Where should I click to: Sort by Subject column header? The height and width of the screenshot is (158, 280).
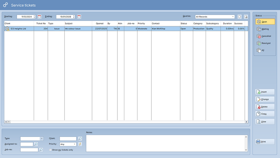pyautogui.click(x=78, y=23)
